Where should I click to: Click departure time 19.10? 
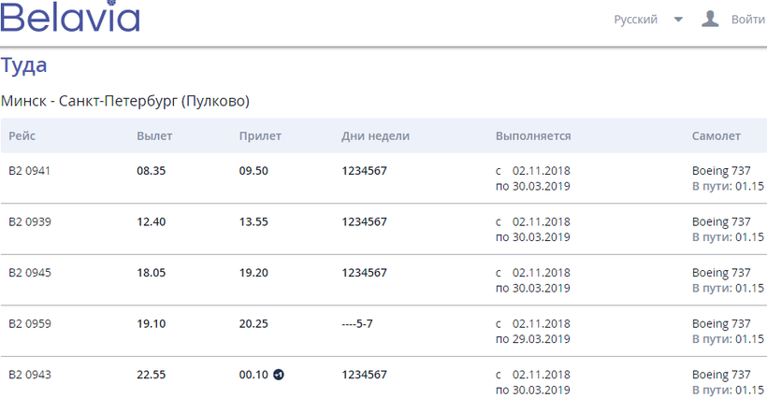click(151, 324)
